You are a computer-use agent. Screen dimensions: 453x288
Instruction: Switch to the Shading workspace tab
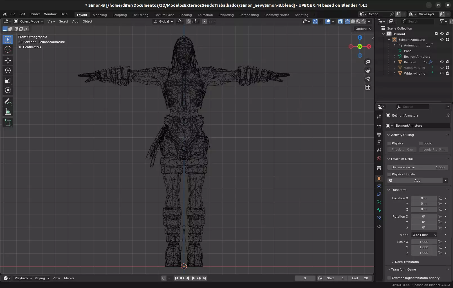tap(185, 15)
